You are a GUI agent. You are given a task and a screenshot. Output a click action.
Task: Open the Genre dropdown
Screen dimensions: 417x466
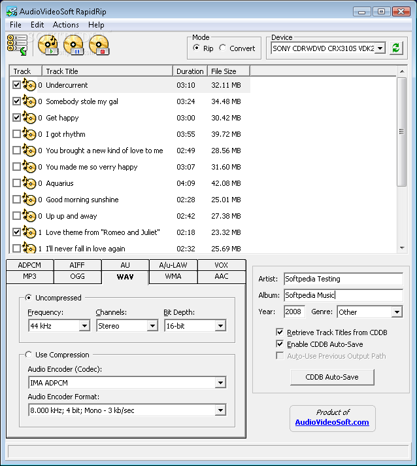pyautogui.click(x=397, y=312)
